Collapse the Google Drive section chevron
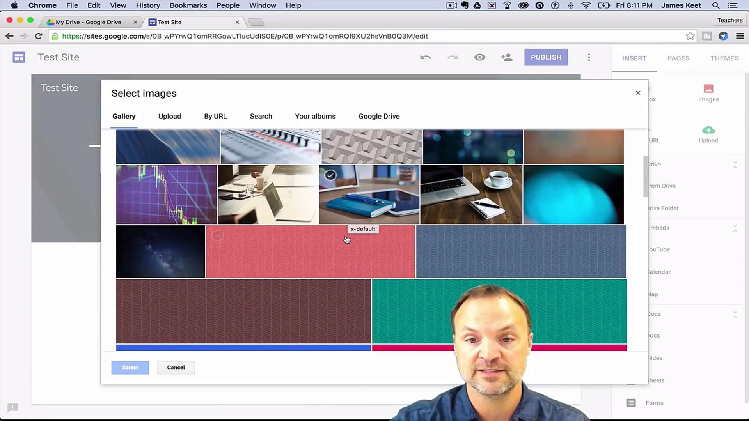The width and height of the screenshot is (749, 421). tap(735, 165)
